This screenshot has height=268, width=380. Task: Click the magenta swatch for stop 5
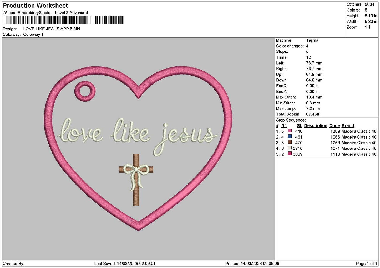tap(290, 154)
